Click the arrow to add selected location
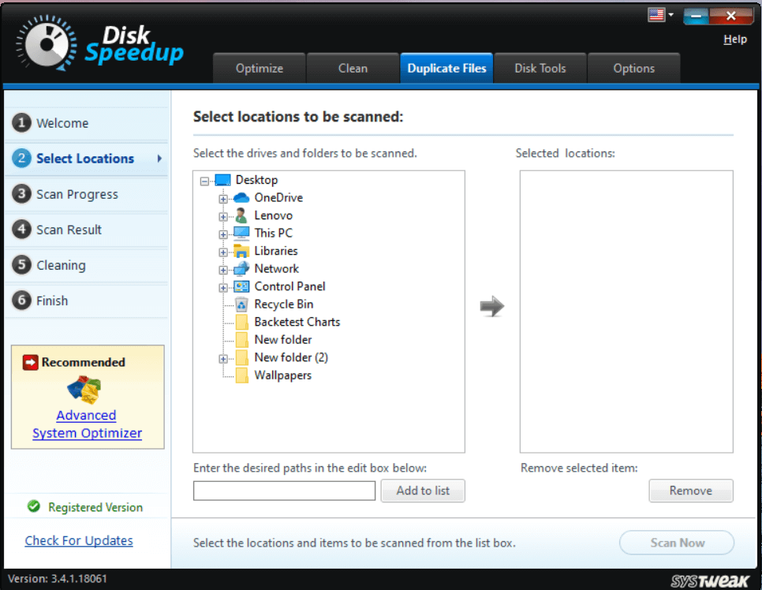Image resolution: width=762 pixels, height=590 pixels. (491, 306)
